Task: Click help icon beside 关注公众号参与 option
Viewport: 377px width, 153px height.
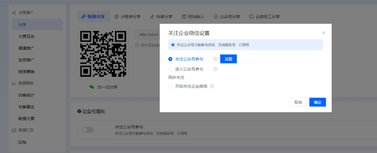Action: click(215, 59)
